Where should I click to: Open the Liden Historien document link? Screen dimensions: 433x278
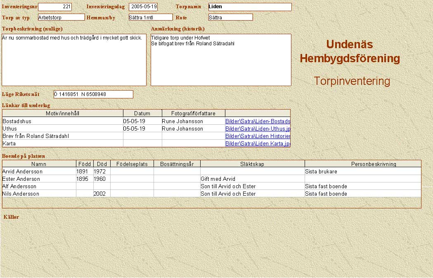(x=258, y=136)
